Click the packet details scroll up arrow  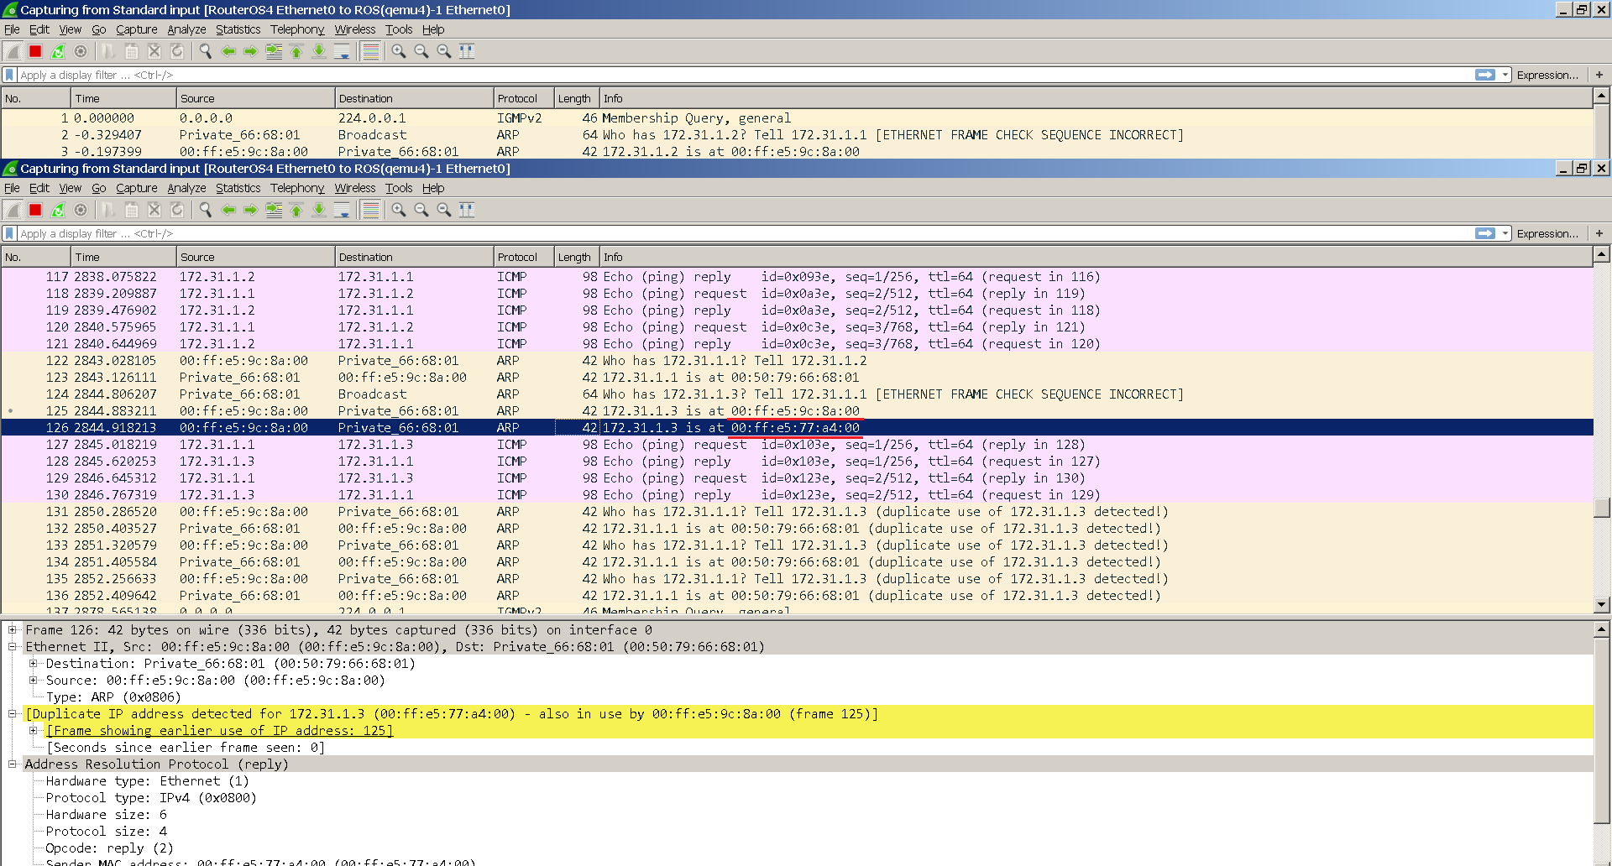pos(1602,629)
